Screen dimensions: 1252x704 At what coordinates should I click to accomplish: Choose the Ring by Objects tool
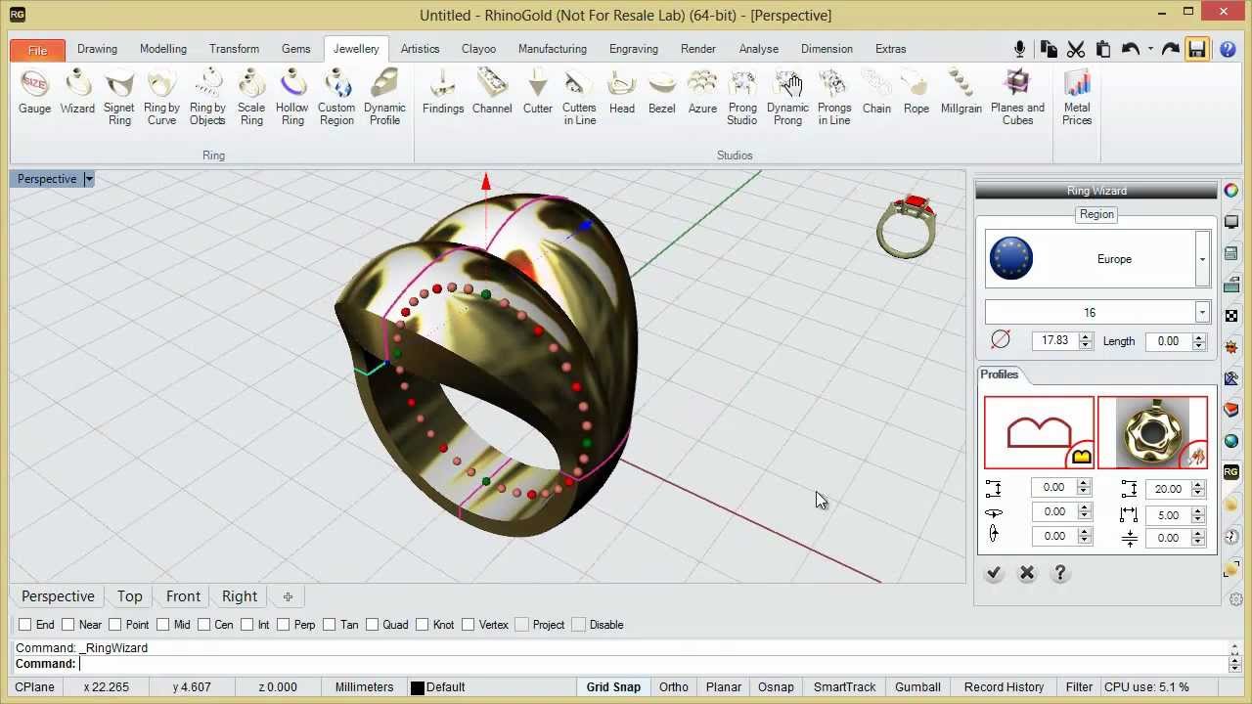tap(207, 99)
